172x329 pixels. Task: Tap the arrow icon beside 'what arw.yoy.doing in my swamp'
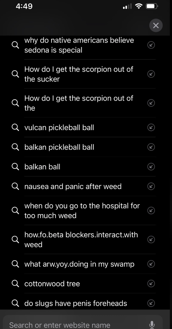pos(151,264)
